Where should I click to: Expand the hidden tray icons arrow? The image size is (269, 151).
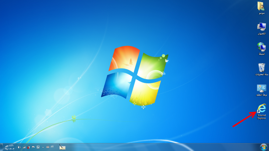point(43,147)
